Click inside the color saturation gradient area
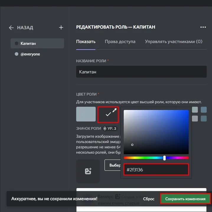The image size is (212, 212). click(156, 132)
